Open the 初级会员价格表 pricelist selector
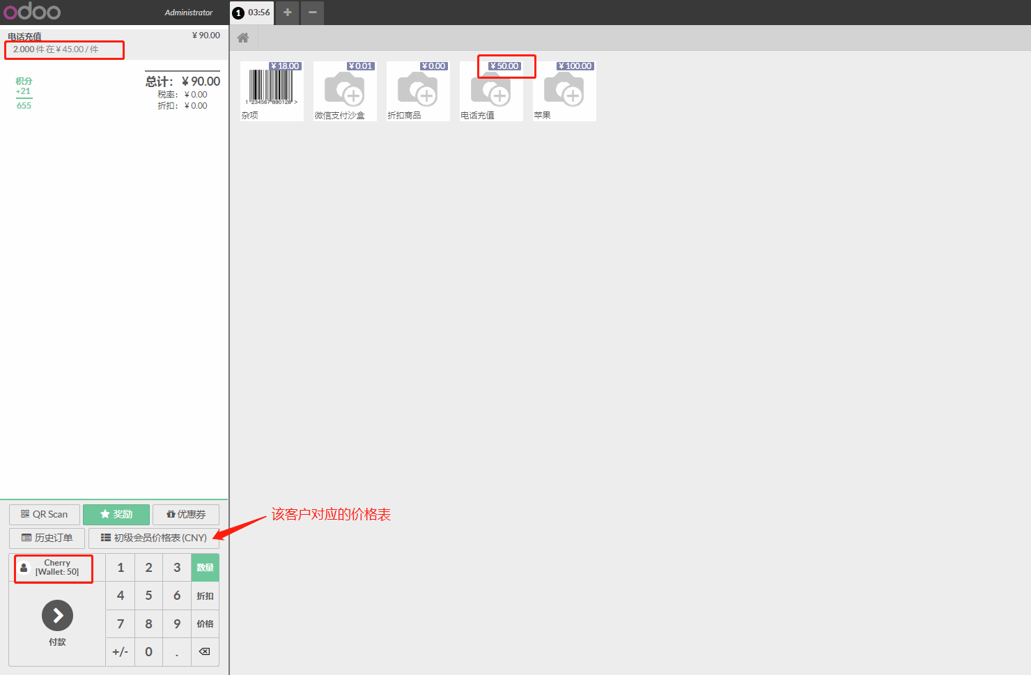 coord(154,538)
